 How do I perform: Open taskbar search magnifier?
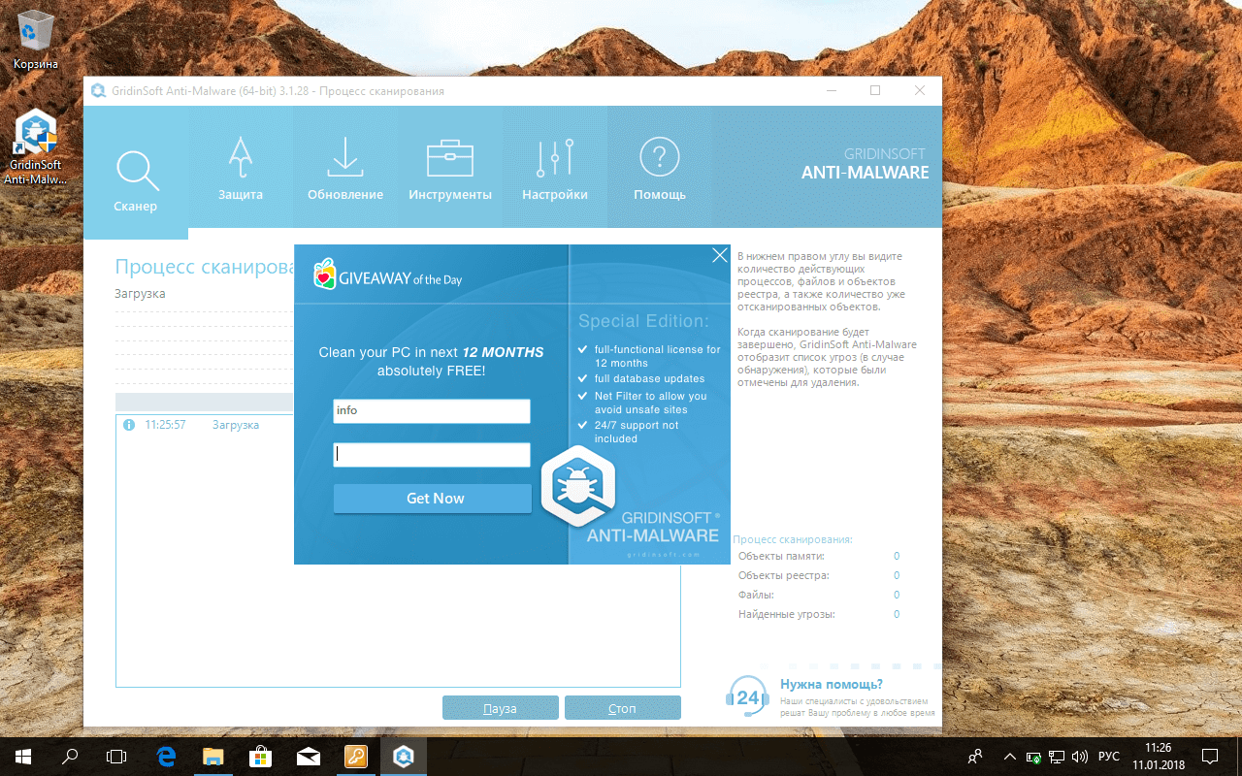coord(70,756)
